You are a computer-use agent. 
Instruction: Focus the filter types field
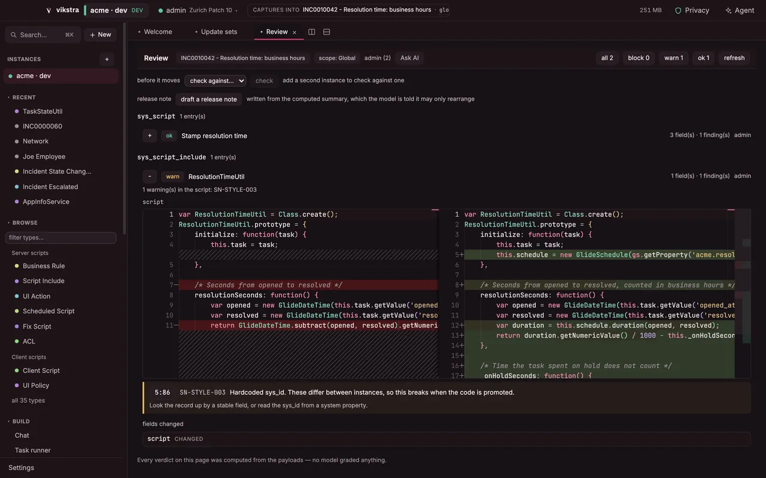tap(61, 238)
